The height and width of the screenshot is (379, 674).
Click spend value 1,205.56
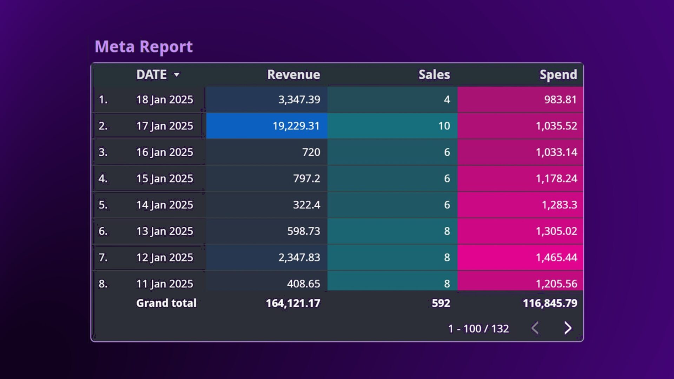[556, 284]
